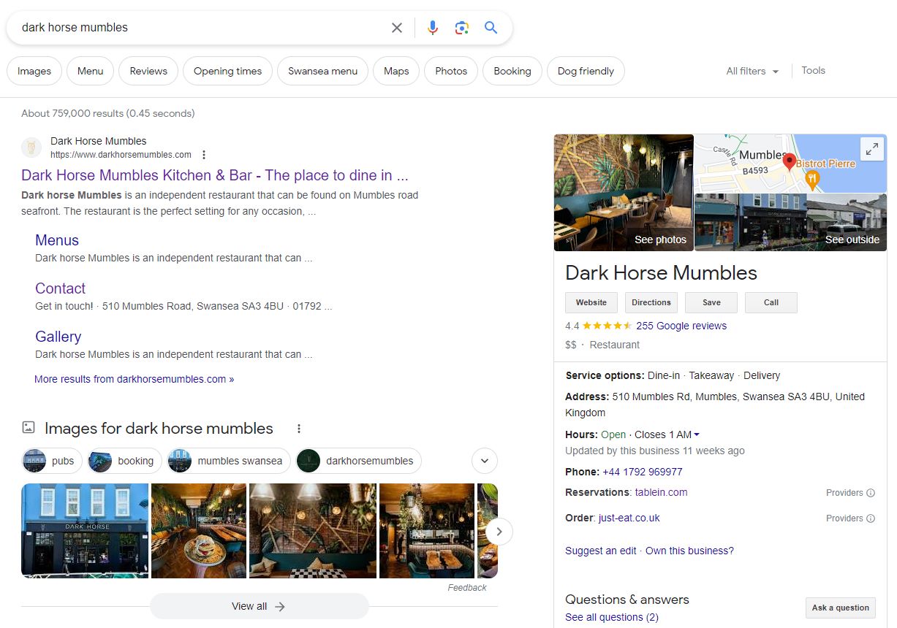Start a voice search with the microphone
The image size is (897, 628).
coord(433,28)
